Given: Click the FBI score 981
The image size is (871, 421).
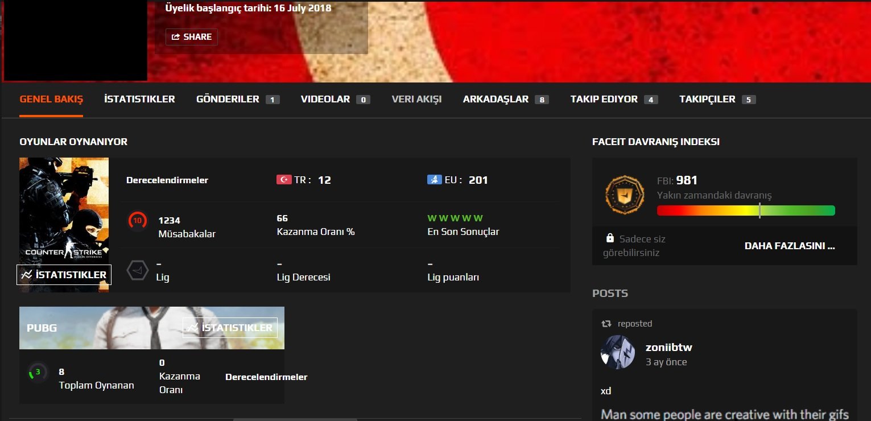Looking at the screenshot, I should pyautogui.click(x=687, y=180).
